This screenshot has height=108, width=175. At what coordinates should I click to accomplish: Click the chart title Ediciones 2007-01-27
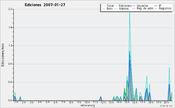45,5
